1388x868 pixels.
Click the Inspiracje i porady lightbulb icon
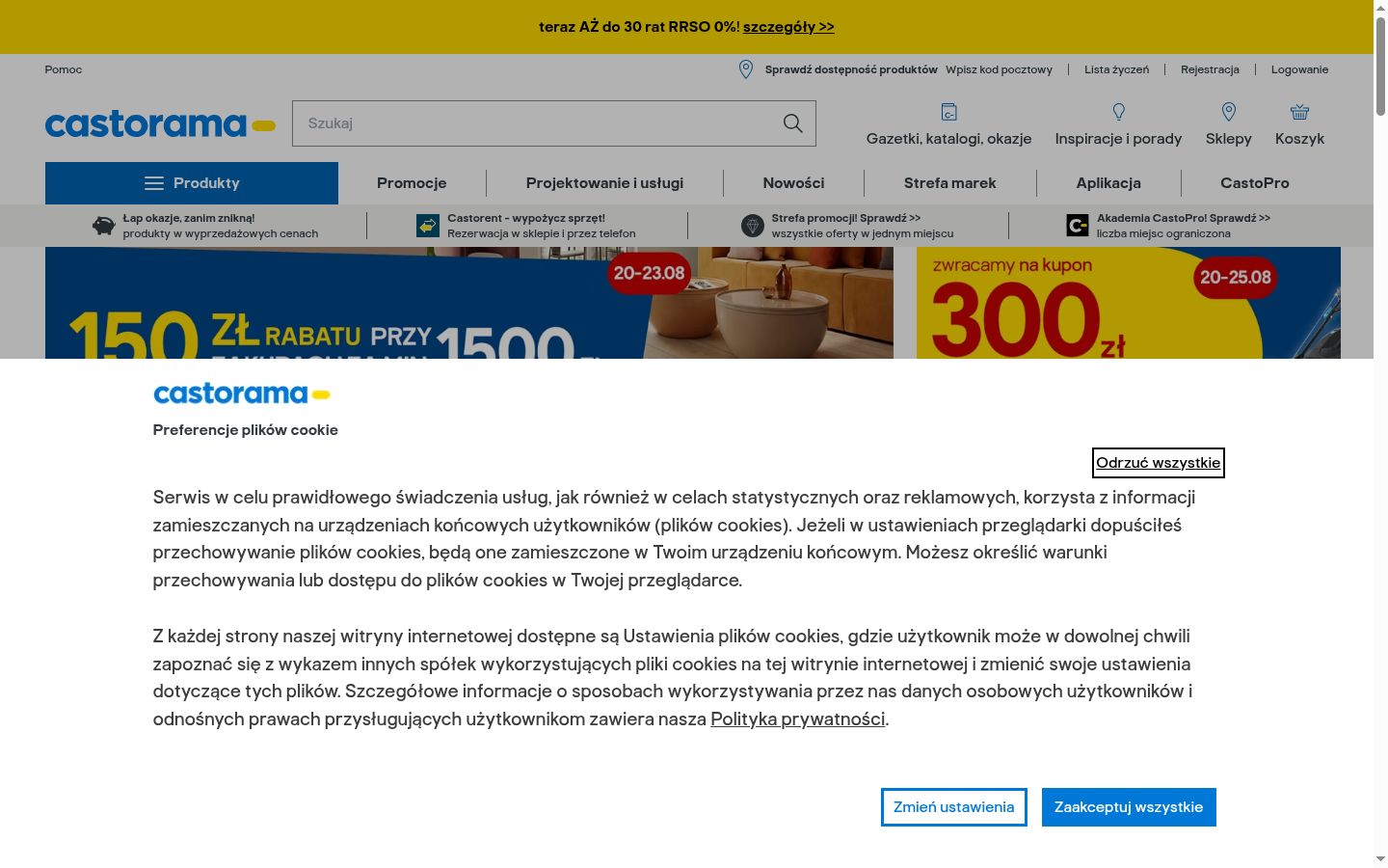point(1118,112)
